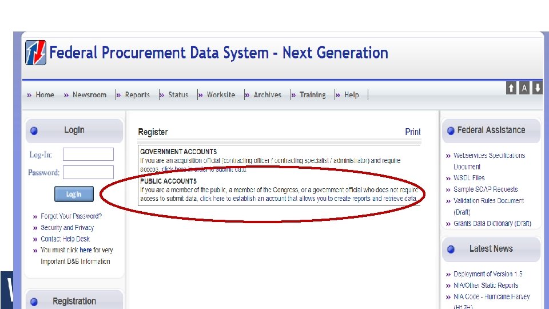Click 'here' for D&B Information
The image size is (549, 309).
85,250
